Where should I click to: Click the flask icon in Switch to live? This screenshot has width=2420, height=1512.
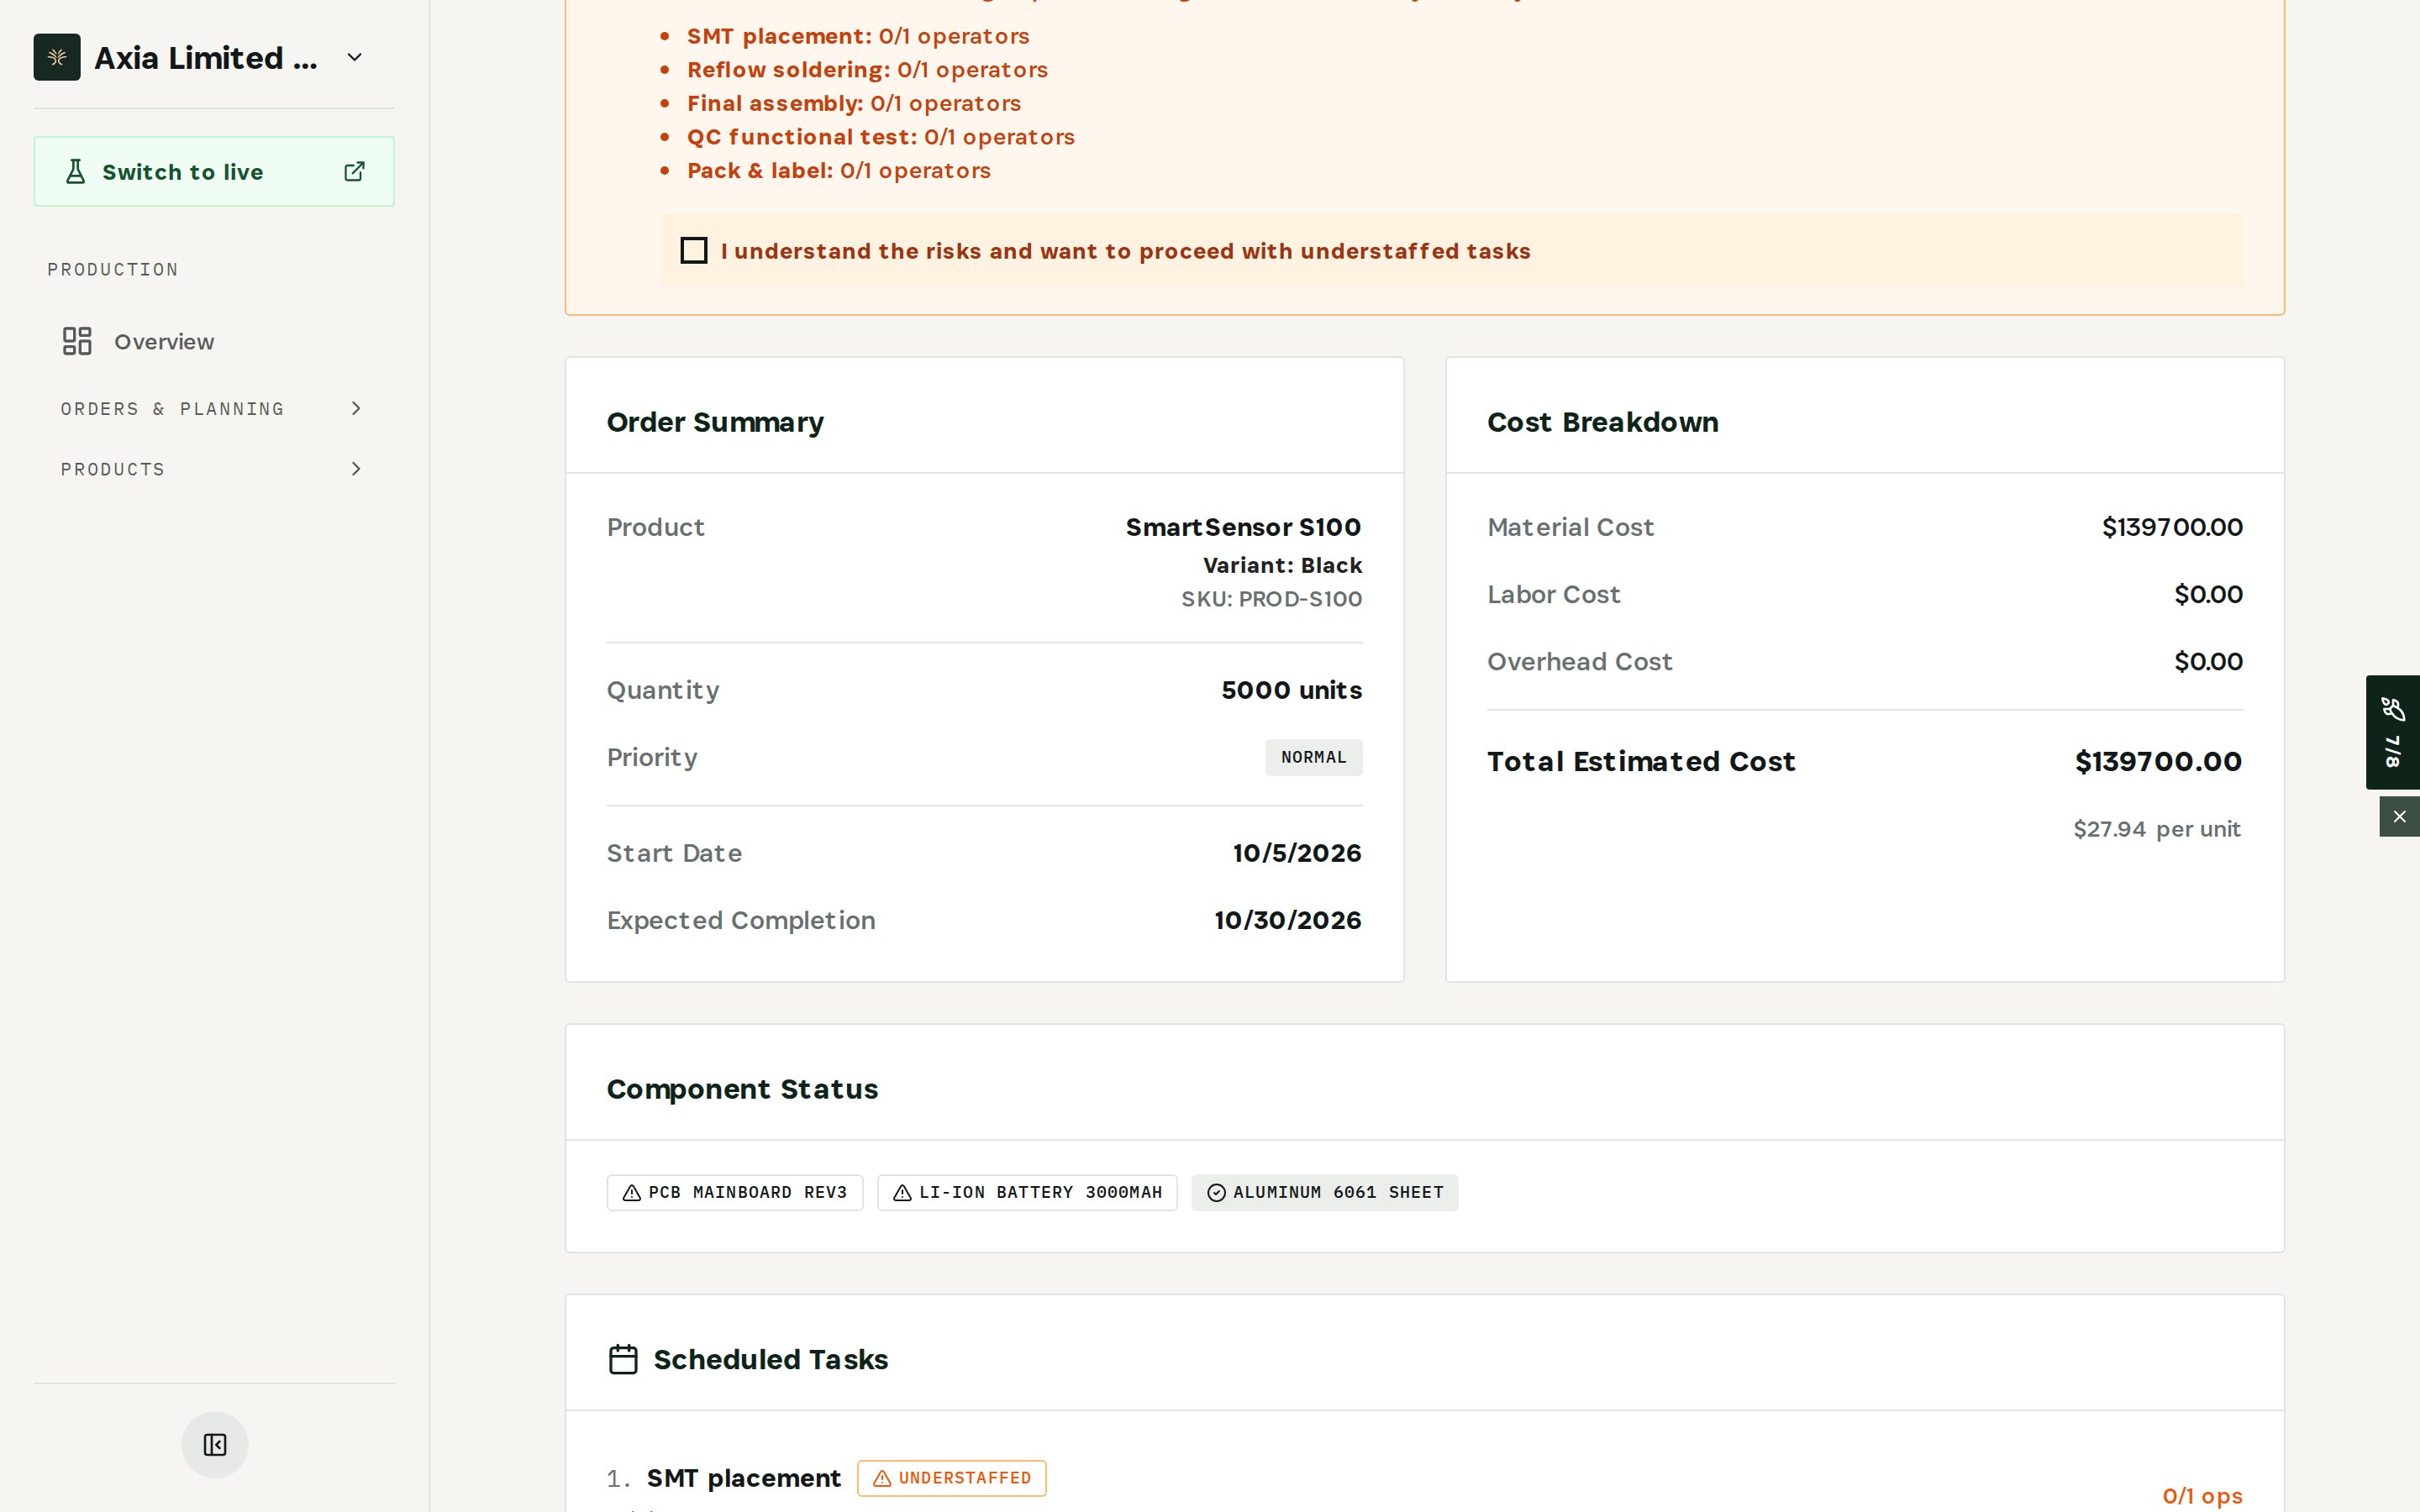[75, 172]
